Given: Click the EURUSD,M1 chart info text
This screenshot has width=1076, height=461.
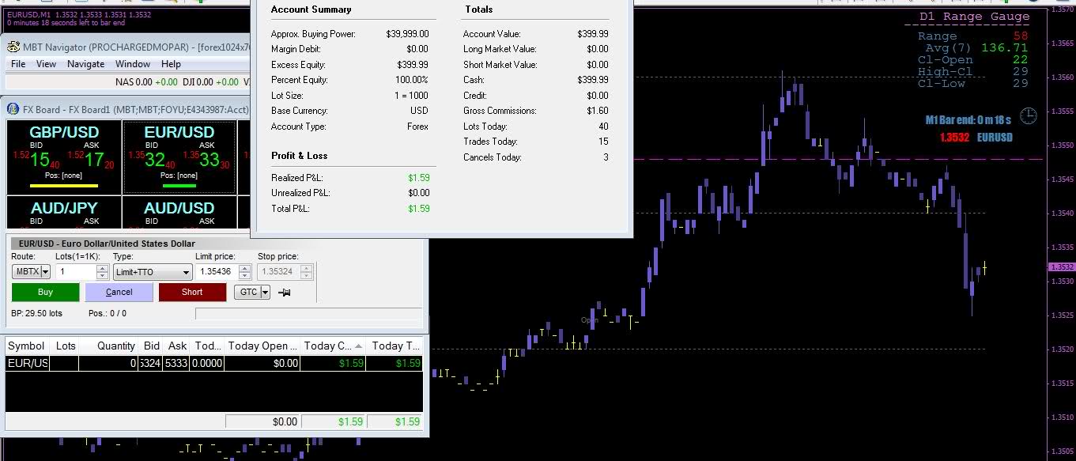Looking at the screenshot, I should point(77,14).
